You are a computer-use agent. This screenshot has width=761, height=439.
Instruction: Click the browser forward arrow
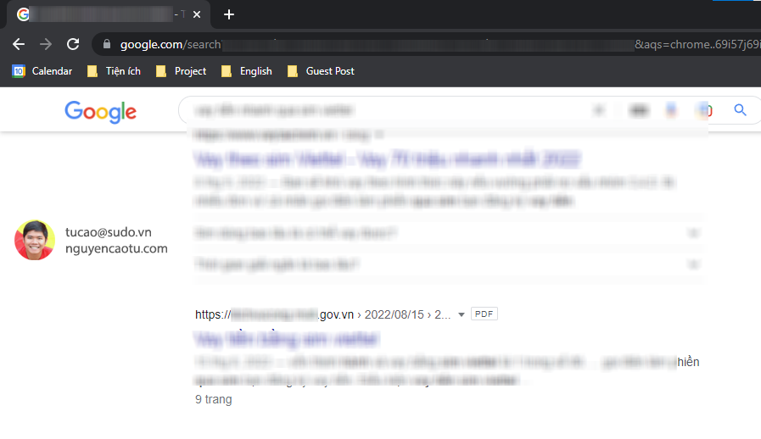46,45
